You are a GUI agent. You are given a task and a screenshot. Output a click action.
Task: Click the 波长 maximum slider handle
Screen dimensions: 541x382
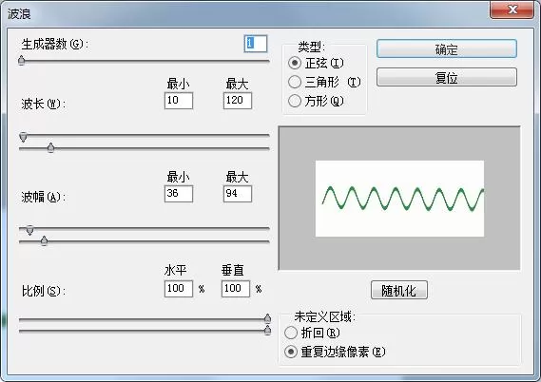click(50, 147)
